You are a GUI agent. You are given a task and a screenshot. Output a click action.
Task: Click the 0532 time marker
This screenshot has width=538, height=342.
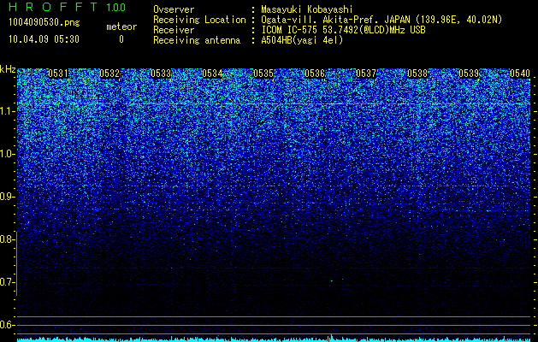tap(109, 74)
